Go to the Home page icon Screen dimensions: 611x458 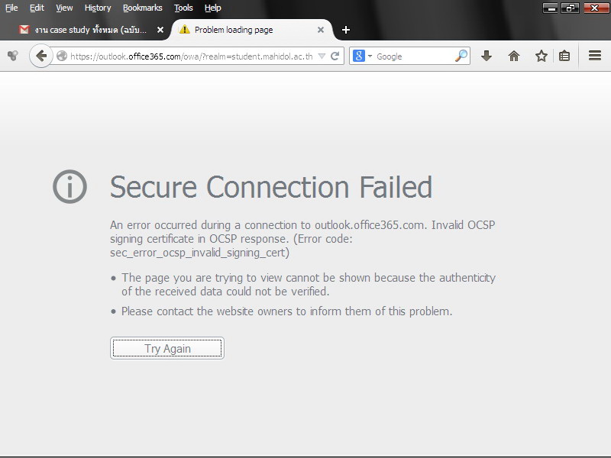513,56
